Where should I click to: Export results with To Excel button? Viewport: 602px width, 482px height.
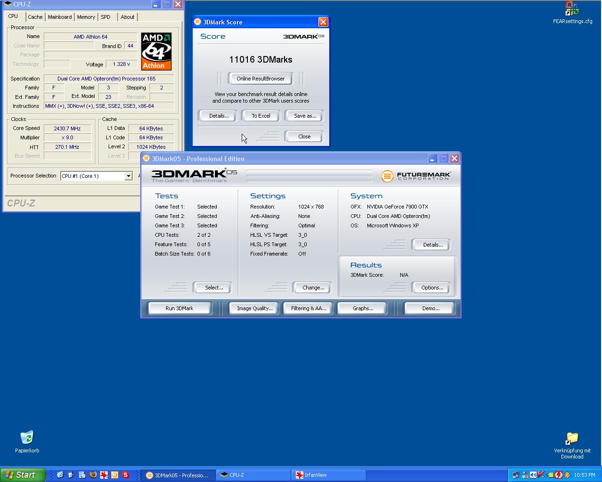click(261, 116)
